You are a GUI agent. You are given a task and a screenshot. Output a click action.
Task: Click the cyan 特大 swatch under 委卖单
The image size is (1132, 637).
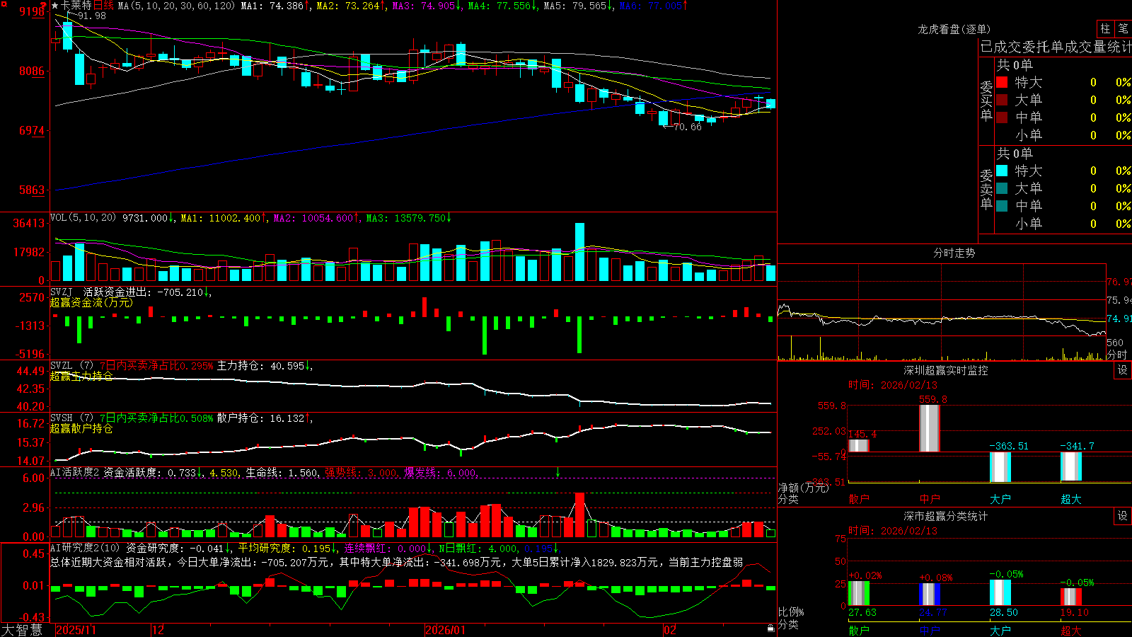pos(1002,171)
